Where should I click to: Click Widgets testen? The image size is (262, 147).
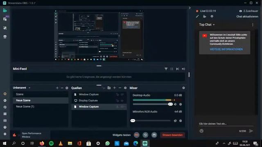tap(122, 135)
